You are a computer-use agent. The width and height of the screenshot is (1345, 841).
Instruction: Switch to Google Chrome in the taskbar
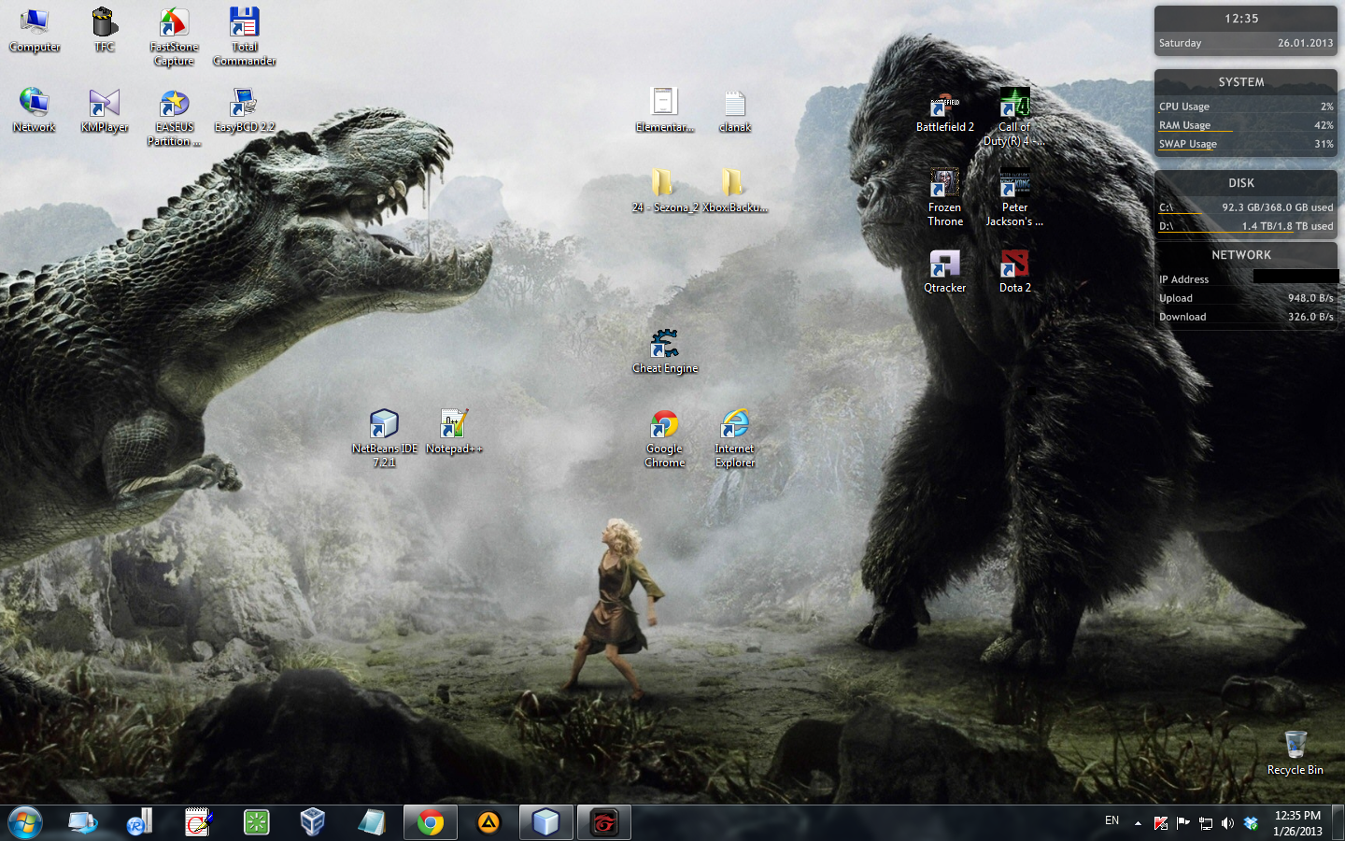coord(431,822)
